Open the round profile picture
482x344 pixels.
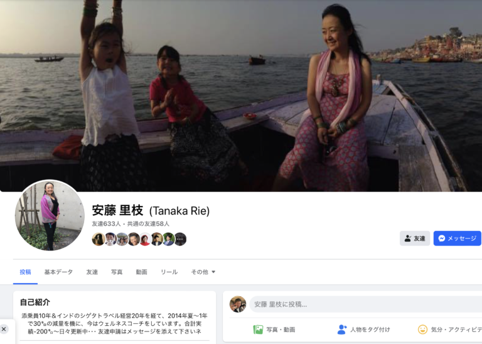[50, 215]
